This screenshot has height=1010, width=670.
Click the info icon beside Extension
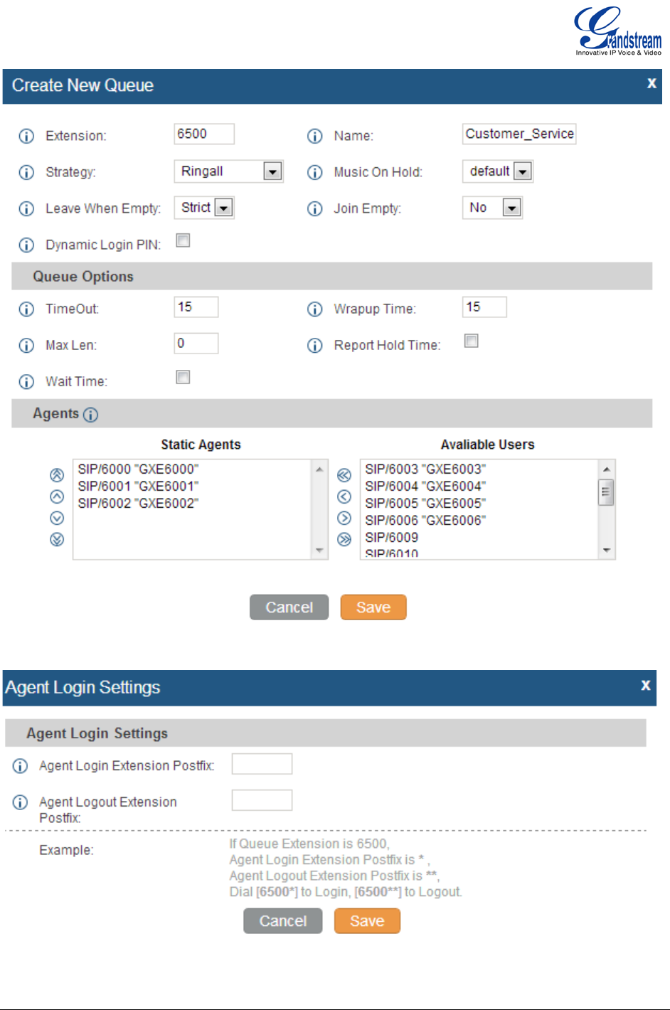tap(26, 136)
